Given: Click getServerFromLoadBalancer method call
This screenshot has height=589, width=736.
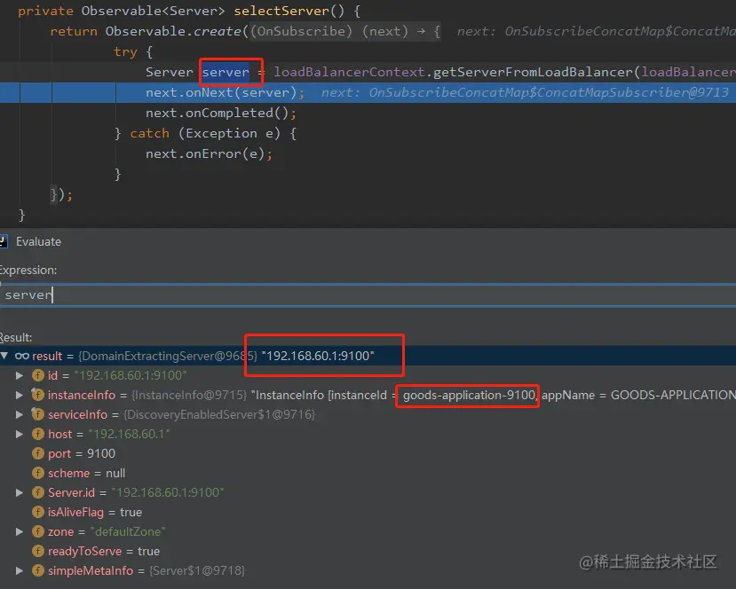Looking at the screenshot, I should [x=533, y=72].
